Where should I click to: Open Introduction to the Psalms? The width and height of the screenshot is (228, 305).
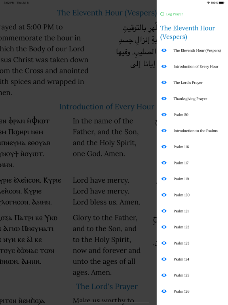tap(196, 131)
